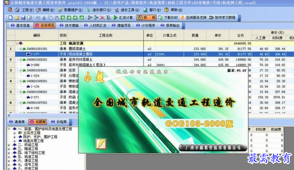Image resolution: width=294 pixels, height=170 pixels.
Task: Click the first icon in the menu bar
Action: pos(10,10)
